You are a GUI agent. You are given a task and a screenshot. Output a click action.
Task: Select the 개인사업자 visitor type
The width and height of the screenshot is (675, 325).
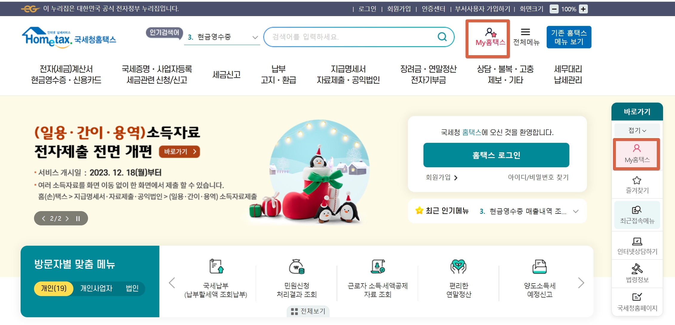pyautogui.click(x=96, y=288)
